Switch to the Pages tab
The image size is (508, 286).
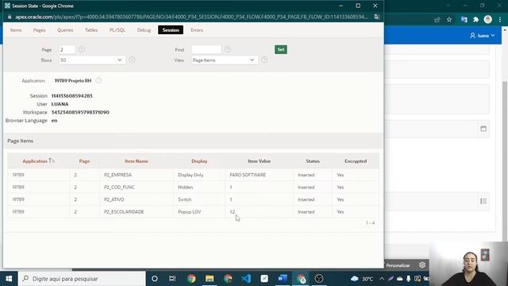tap(39, 30)
